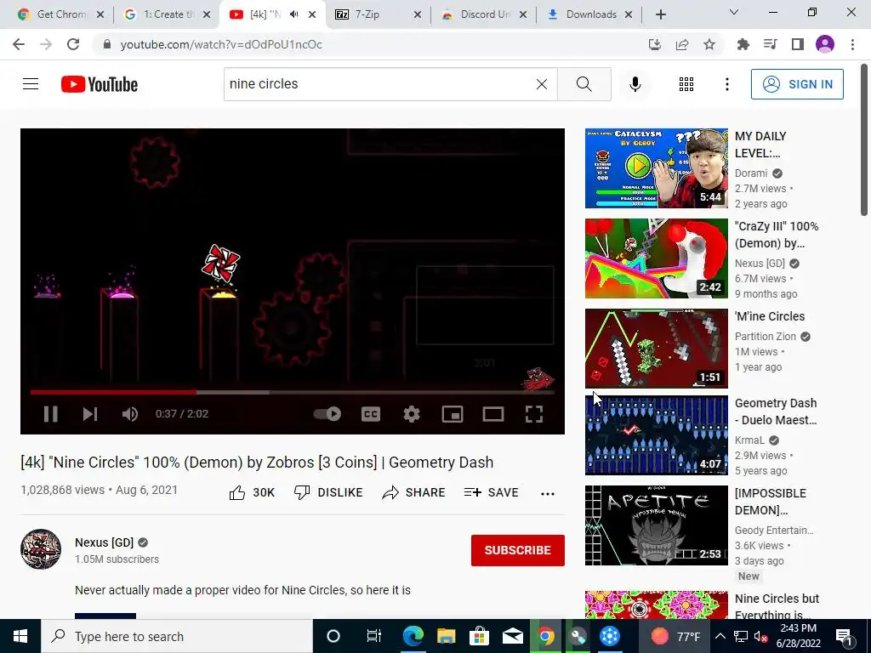Open more actions ellipsis below video
Image resolution: width=871 pixels, height=653 pixels.
tap(548, 494)
